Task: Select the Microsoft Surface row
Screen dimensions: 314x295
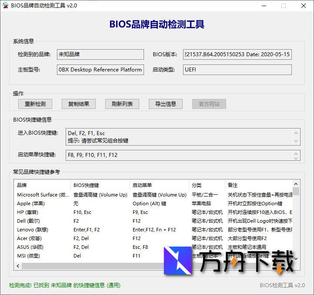Action: 153,195
